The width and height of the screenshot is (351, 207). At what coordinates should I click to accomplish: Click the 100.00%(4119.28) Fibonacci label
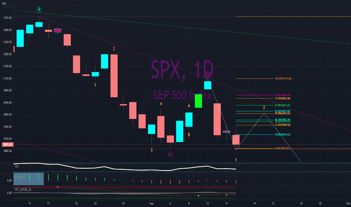283,79
